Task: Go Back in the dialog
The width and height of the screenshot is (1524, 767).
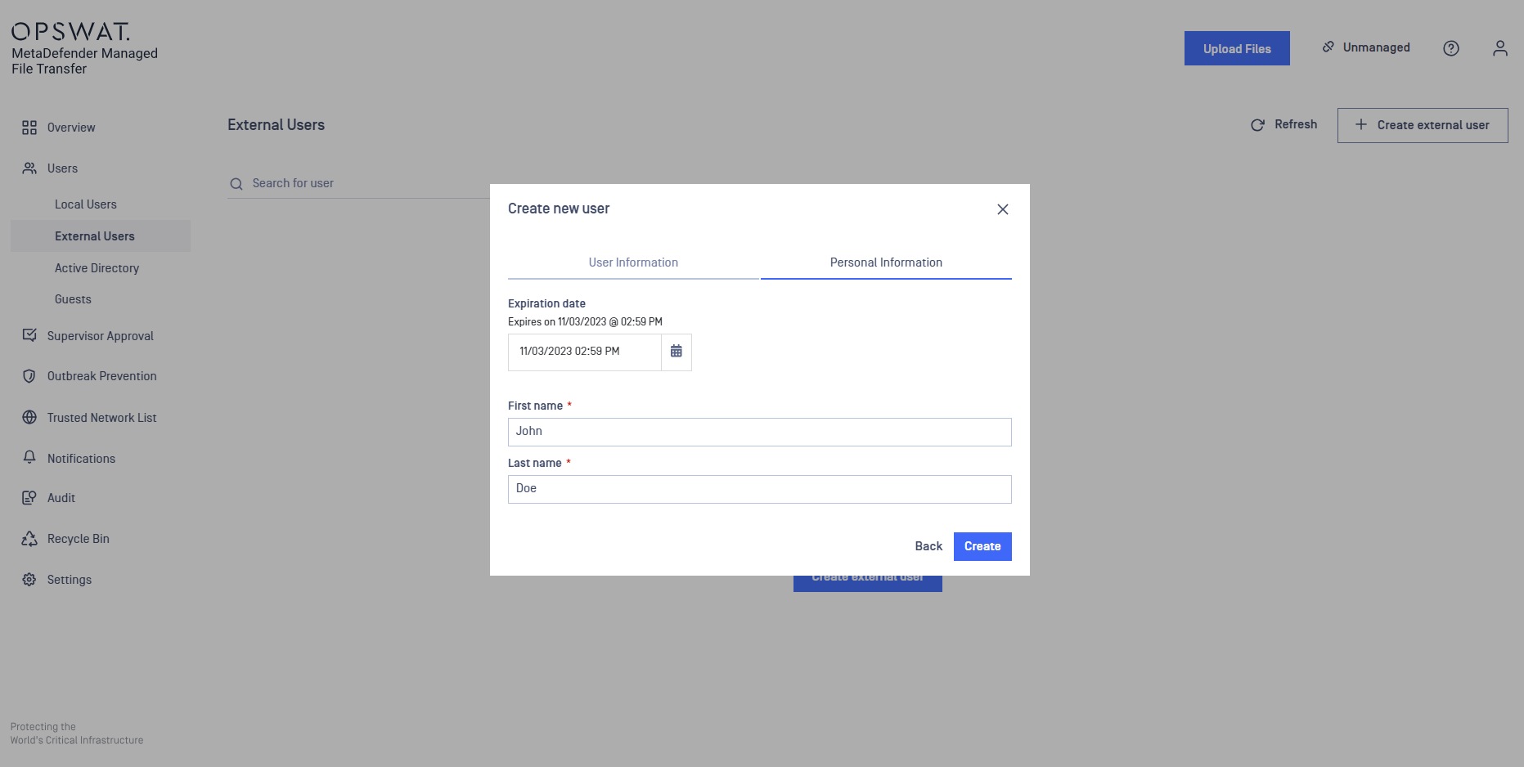Action: tap(928, 546)
